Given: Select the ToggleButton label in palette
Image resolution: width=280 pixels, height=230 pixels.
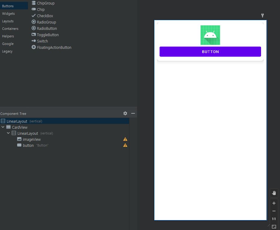Looking at the screenshot, I should [x=48, y=35].
